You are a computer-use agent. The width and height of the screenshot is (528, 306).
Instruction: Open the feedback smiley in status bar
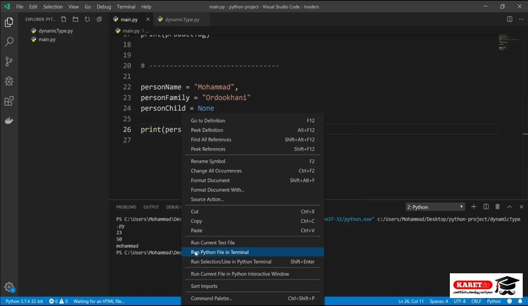tap(510, 301)
